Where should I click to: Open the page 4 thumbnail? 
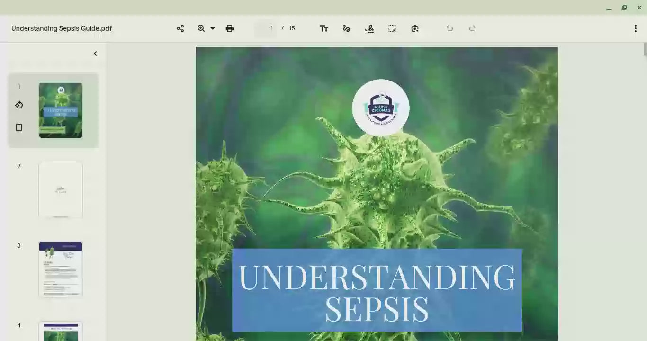click(x=61, y=331)
